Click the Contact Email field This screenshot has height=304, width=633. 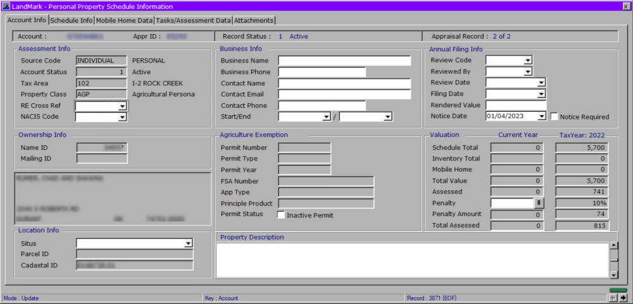click(344, 94)
